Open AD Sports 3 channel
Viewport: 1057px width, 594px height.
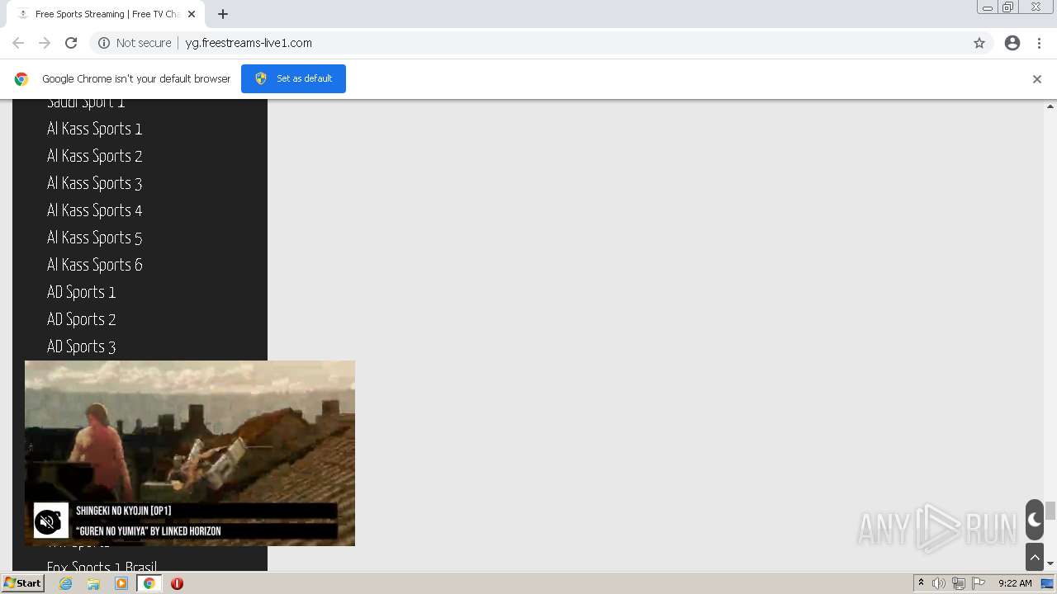pyautogui.click(x=82, y=346)
